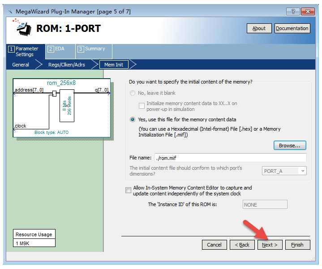The height and width of the screenshot is (269, 322).
Task: Switch to the Summary tab
Action: point(94,51)
